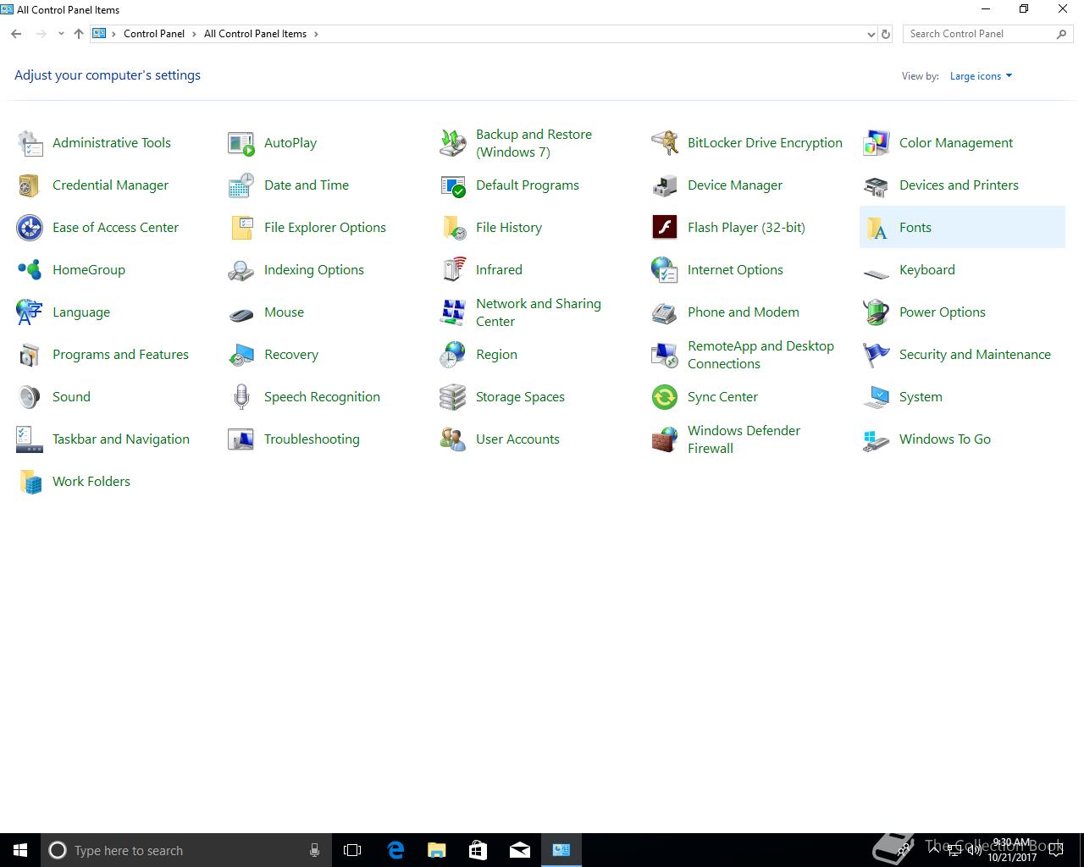
Task: Open the Work Folders icon
Action: pyautogui.click(x=30, y=482)
